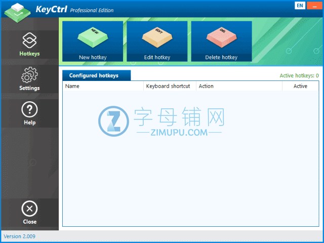Click the Active hotkeys: 0 counter
The height and width of the screenshot is (243, 324).
click(299, 75)
